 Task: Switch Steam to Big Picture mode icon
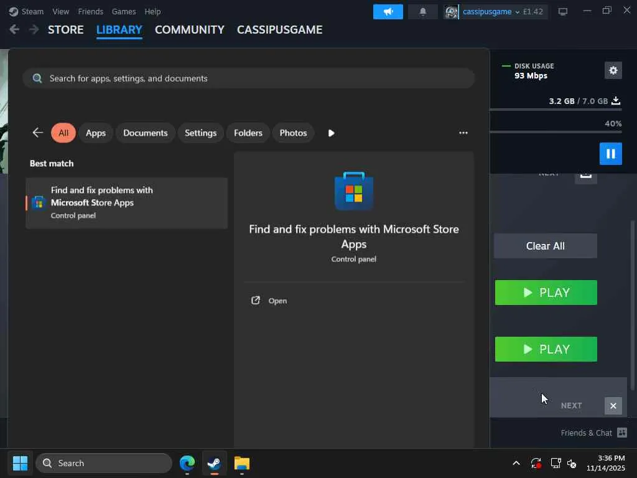(x=562, y=12)
